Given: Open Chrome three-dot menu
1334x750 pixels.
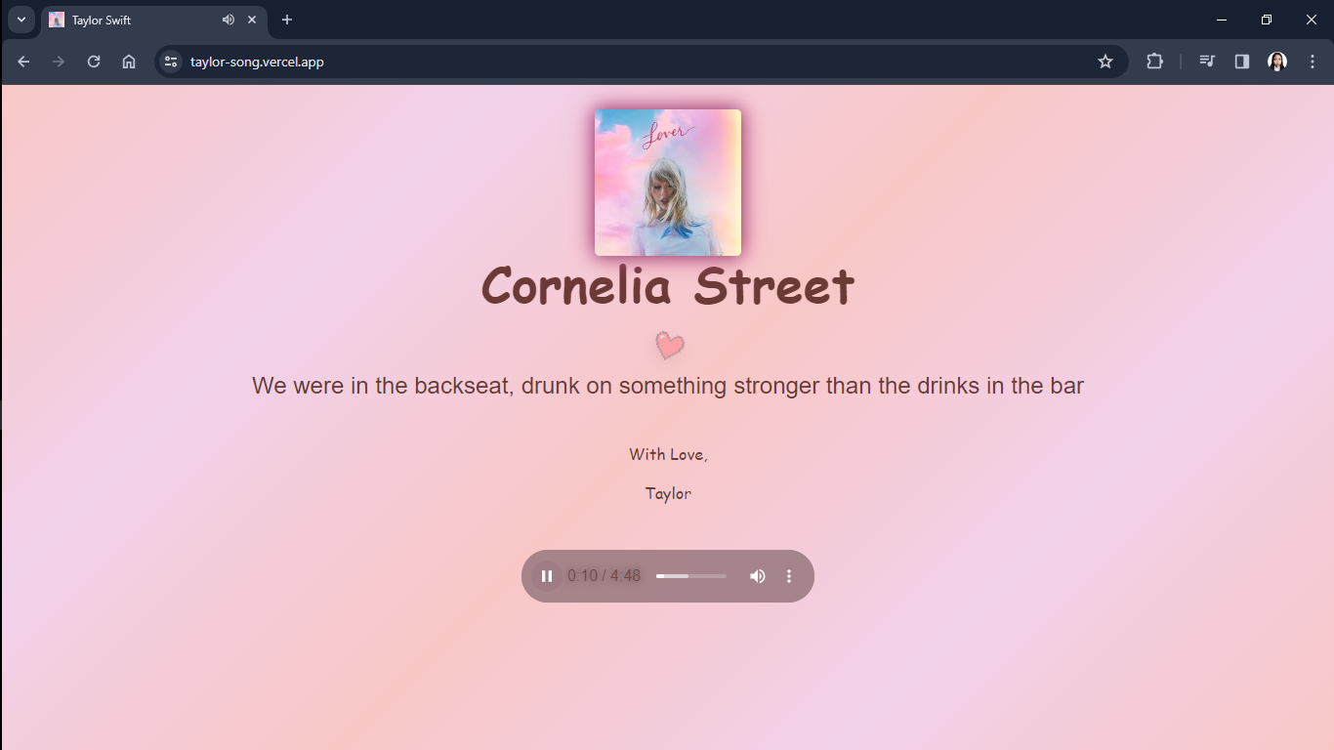Looking at the screenshot, I should click(x=1313, y=62).
